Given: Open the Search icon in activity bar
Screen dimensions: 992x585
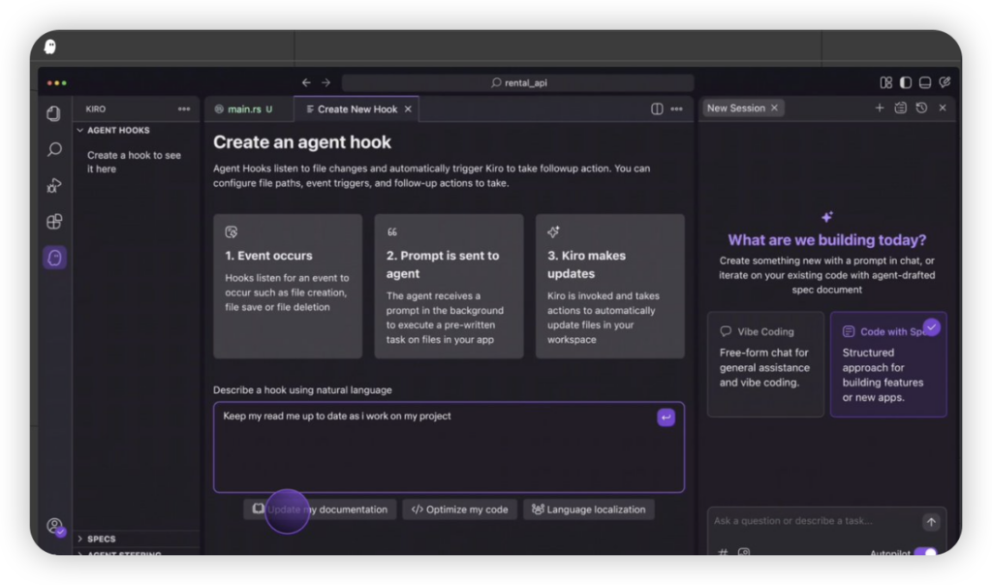Looking at the screenshot, I should 54,149.
